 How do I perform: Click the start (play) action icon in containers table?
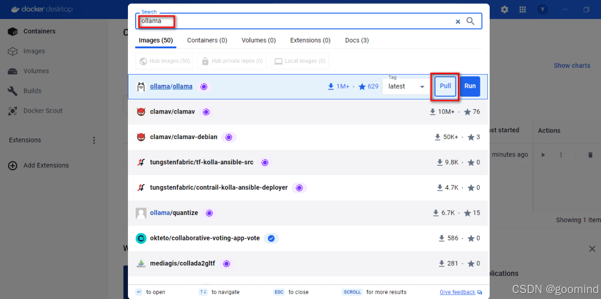click(543, 155)
